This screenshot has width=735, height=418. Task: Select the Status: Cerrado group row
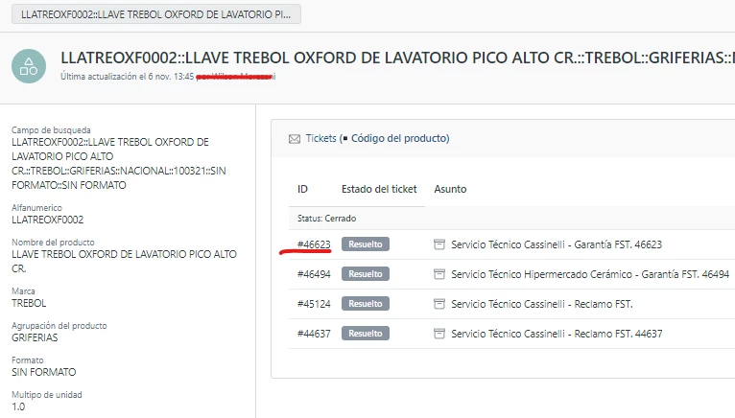tap(511, 219)
